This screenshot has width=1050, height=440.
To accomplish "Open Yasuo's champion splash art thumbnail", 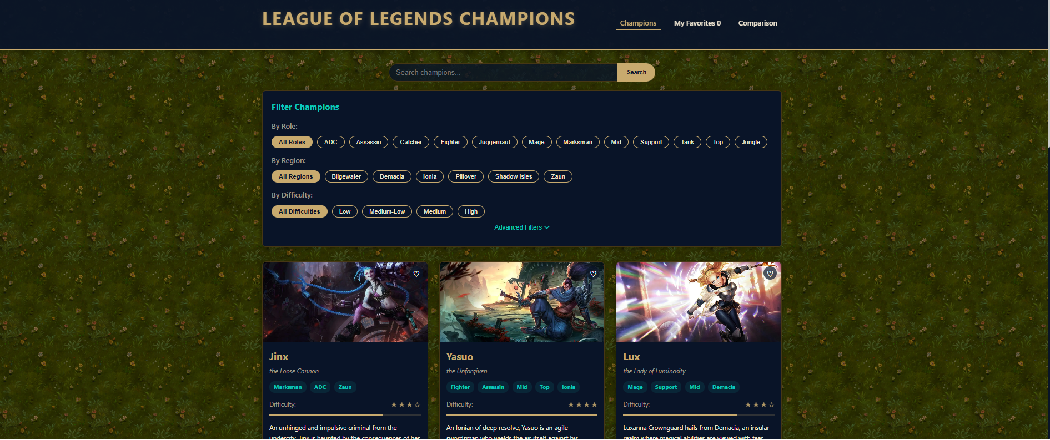I will [522, 302].
